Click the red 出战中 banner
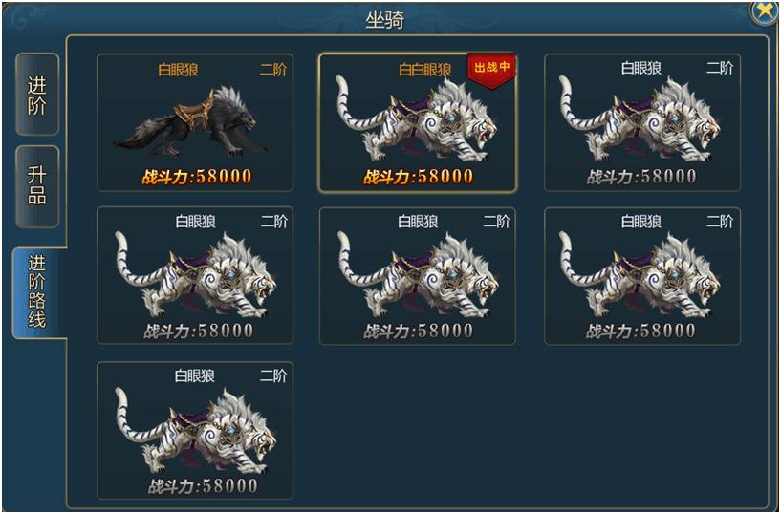This screenshot has height=514, width=781. click(491, 71)
